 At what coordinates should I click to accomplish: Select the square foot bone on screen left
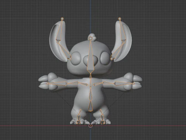coord(78,122)
